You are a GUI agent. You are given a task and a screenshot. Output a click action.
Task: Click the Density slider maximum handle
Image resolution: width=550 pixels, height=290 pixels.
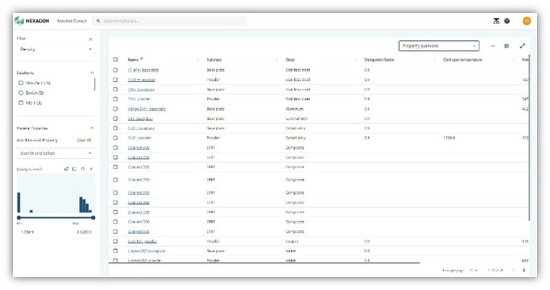coord(93,218)
